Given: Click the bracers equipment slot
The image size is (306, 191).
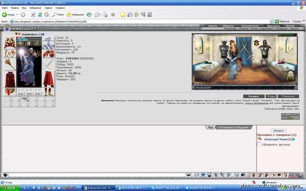Looking at the screenshot, I should coord(10,53).
